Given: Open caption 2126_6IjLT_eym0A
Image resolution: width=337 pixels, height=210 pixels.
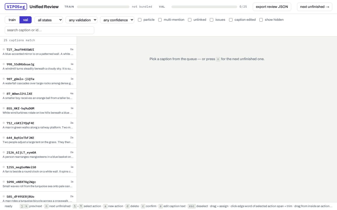Looking at the screenshot, I should coord(38,155).
